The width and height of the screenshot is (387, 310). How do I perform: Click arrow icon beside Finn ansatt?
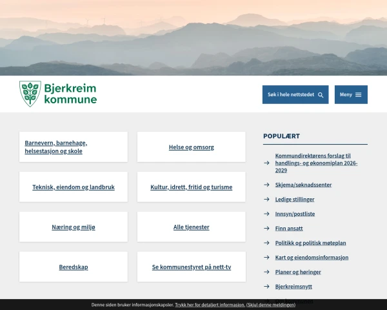(x=266, y=229)
